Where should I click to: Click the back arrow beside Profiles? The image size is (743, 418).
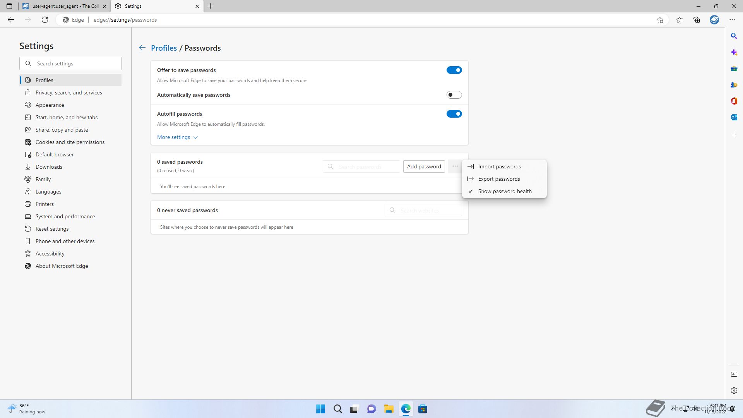coord(142,48)
